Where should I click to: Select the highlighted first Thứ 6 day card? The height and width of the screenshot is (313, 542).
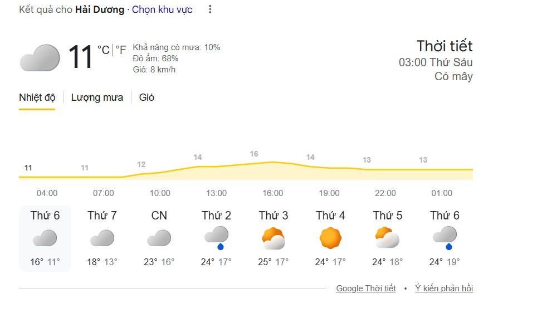45,238
